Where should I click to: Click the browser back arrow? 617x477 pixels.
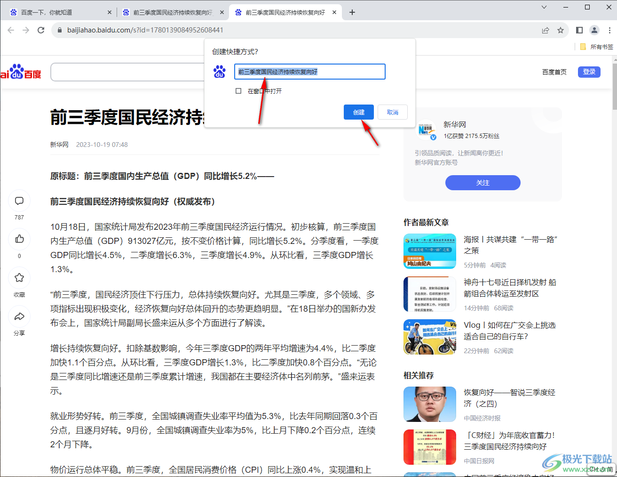pyautogui.click(x=11, y=30)
